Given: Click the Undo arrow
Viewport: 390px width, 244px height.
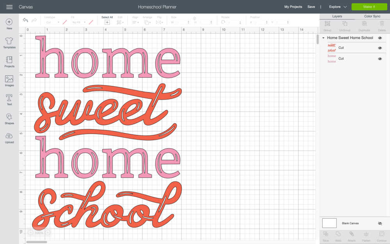Looking at the screenshot, I should [26, 20].
